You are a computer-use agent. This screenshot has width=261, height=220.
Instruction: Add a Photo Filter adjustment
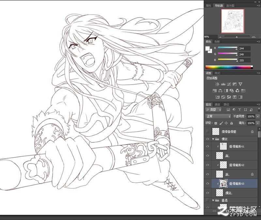point(232,91)
